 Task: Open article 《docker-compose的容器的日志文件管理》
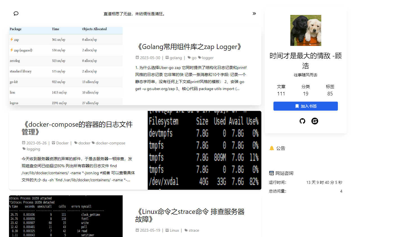pos(77,128)
